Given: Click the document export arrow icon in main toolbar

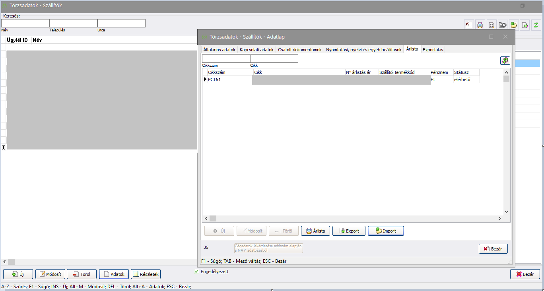Looking at the screenshot, I should click(525, 25).
